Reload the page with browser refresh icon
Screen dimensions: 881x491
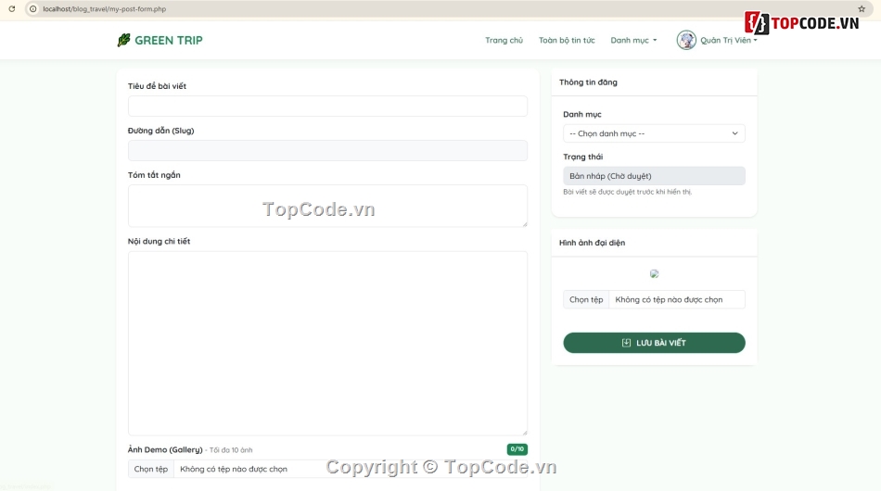click(12, 9)
